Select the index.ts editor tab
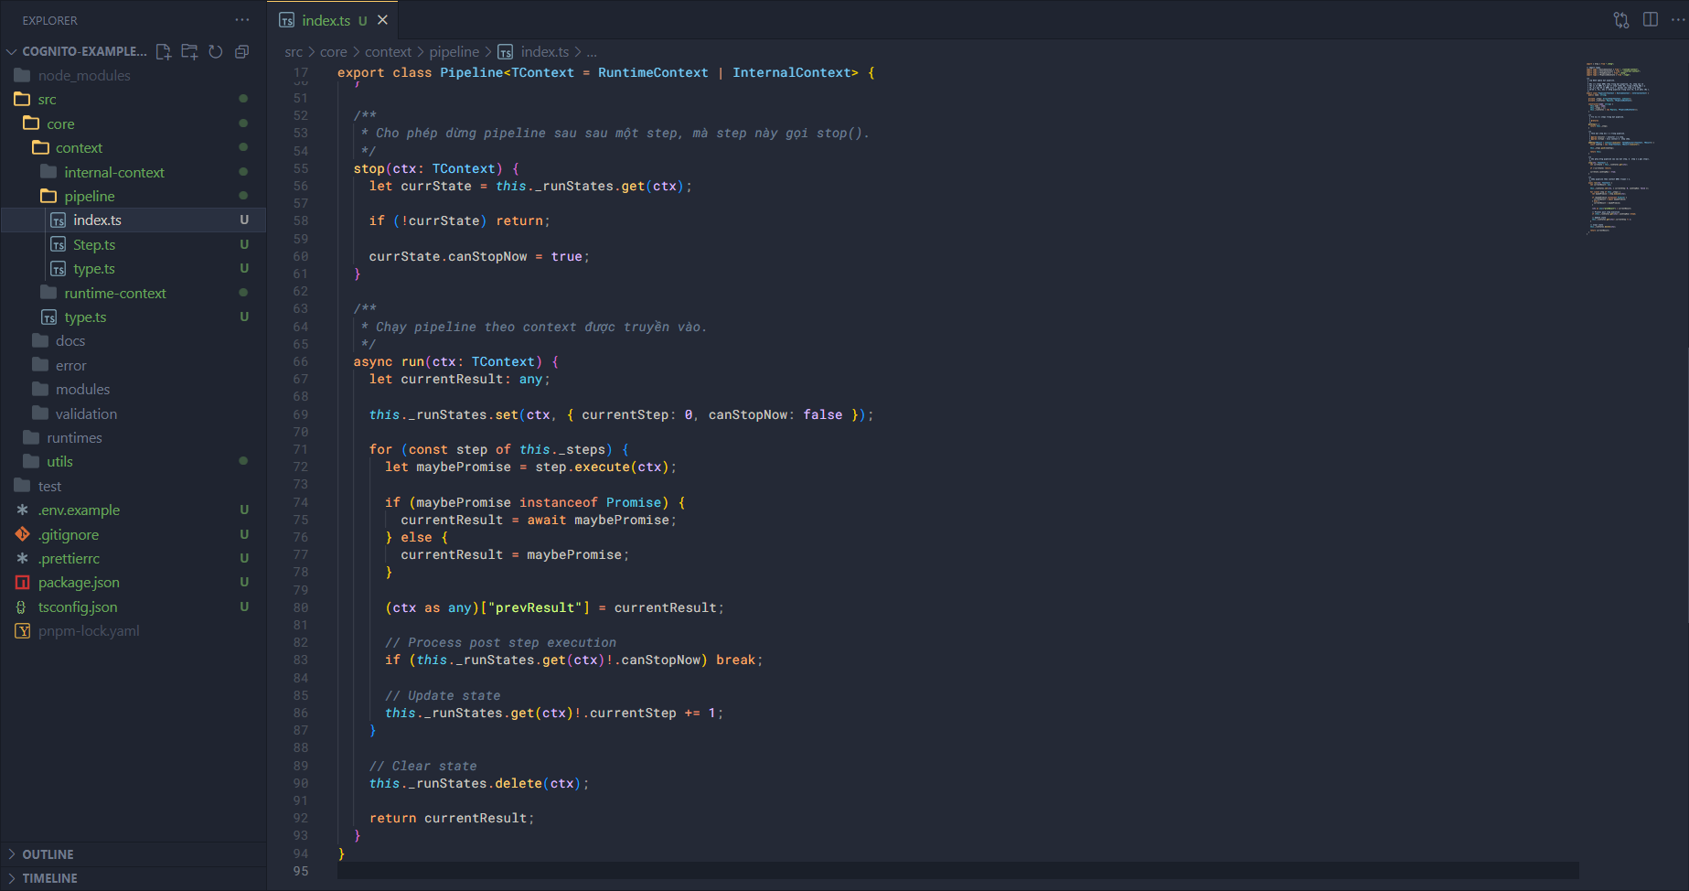 (x=326, y=20)
